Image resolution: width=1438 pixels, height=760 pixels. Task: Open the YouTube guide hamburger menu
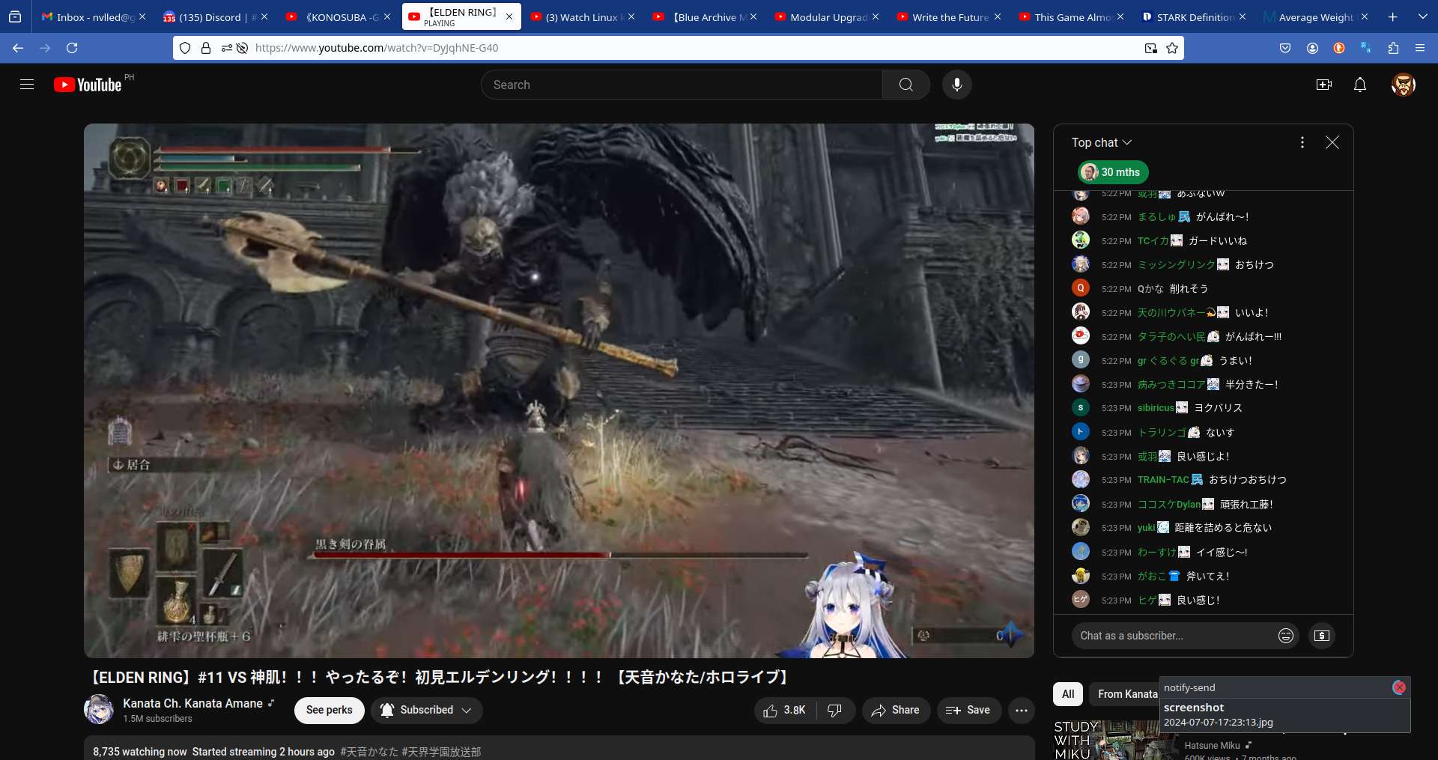click(27, 85)
